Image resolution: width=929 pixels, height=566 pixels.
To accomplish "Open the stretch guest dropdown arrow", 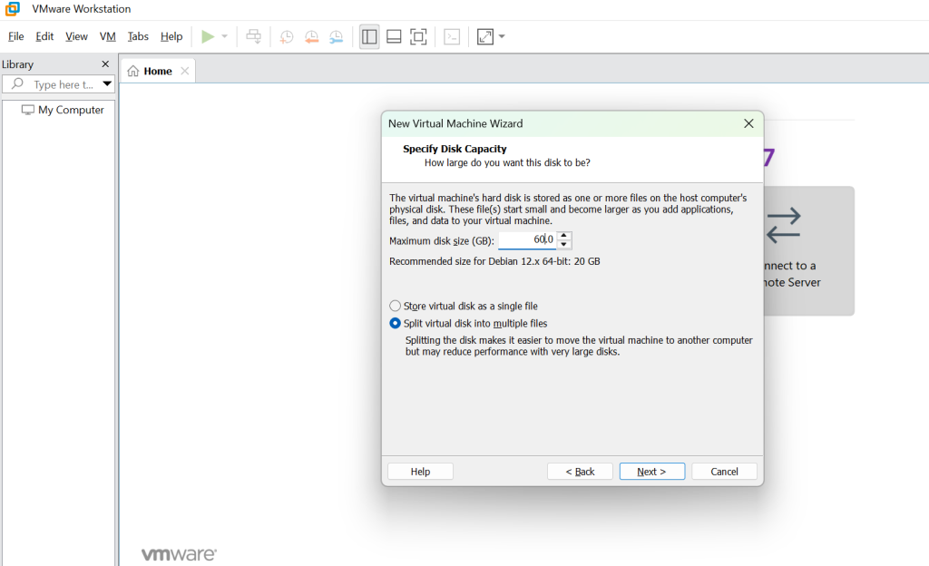I will pos(502,36).
